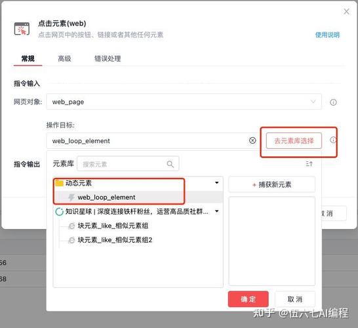Image resolution: width=358 pixels, height=328 pixels.
Task: Open the 常规 tab
Action: pos(28,58)
